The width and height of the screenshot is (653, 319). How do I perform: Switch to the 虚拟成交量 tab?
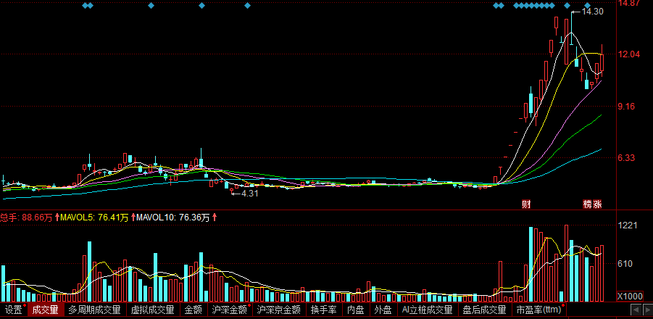click(x=152, y=310)
